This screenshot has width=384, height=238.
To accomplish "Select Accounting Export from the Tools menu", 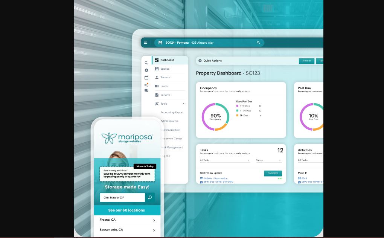I will coord(172,112).
